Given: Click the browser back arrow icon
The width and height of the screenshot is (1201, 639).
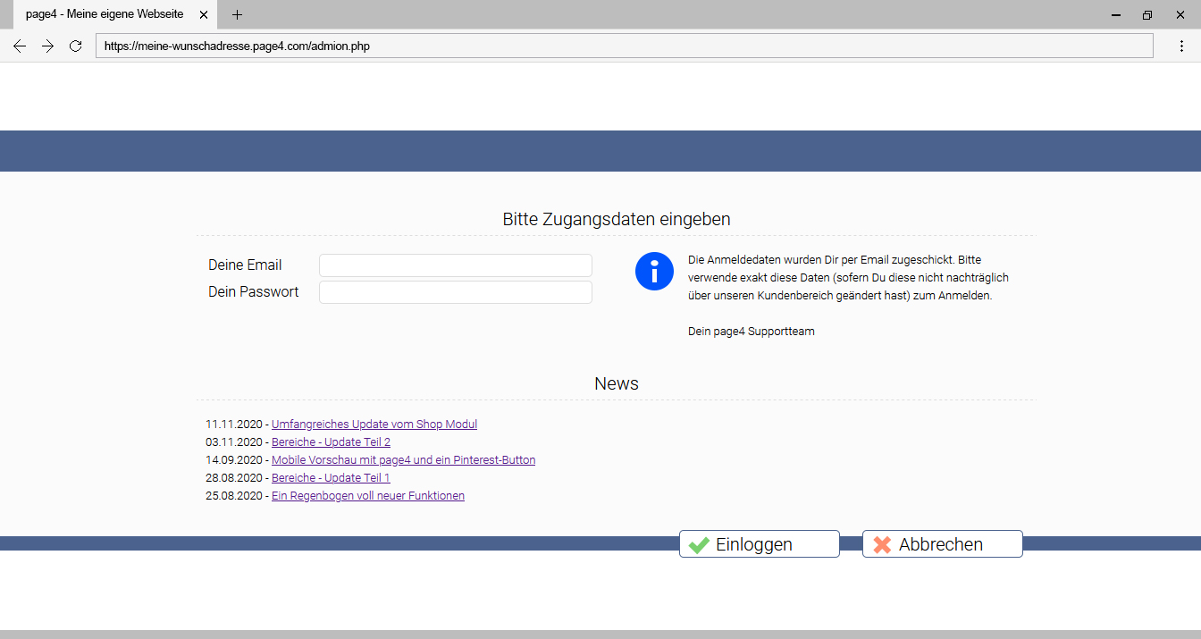Looking at the screenshot, I should click(x=20, y=46).
